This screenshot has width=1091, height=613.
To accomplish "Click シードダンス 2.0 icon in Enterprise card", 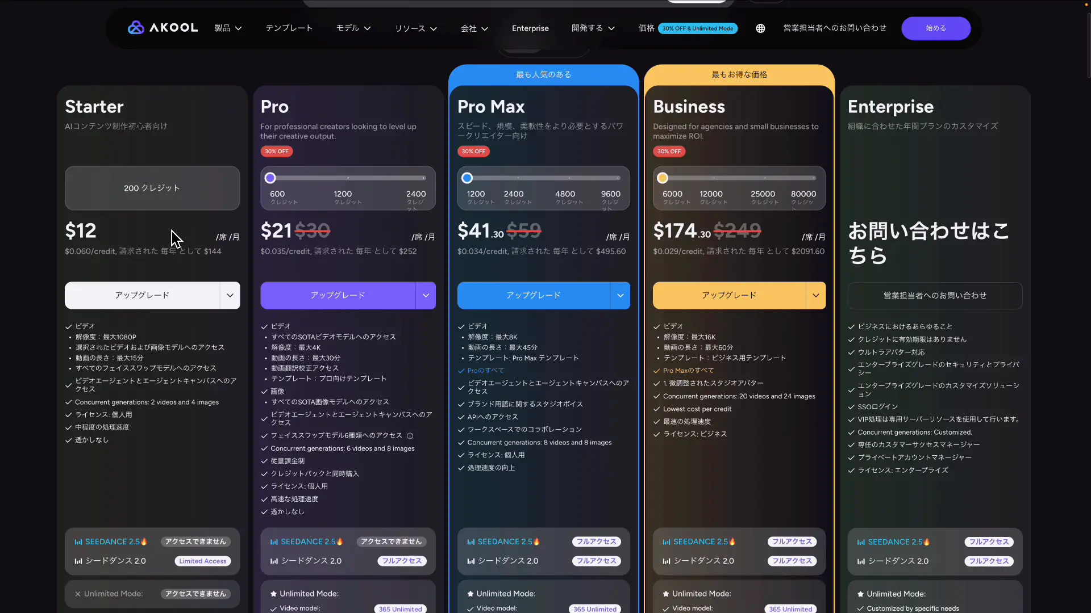I will [861, 561].
